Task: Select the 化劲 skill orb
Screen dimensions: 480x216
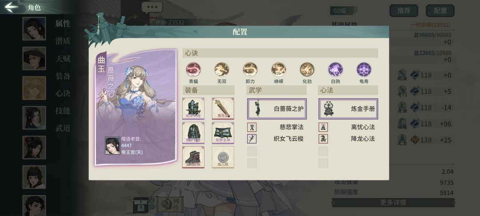Action: [307, 69]
